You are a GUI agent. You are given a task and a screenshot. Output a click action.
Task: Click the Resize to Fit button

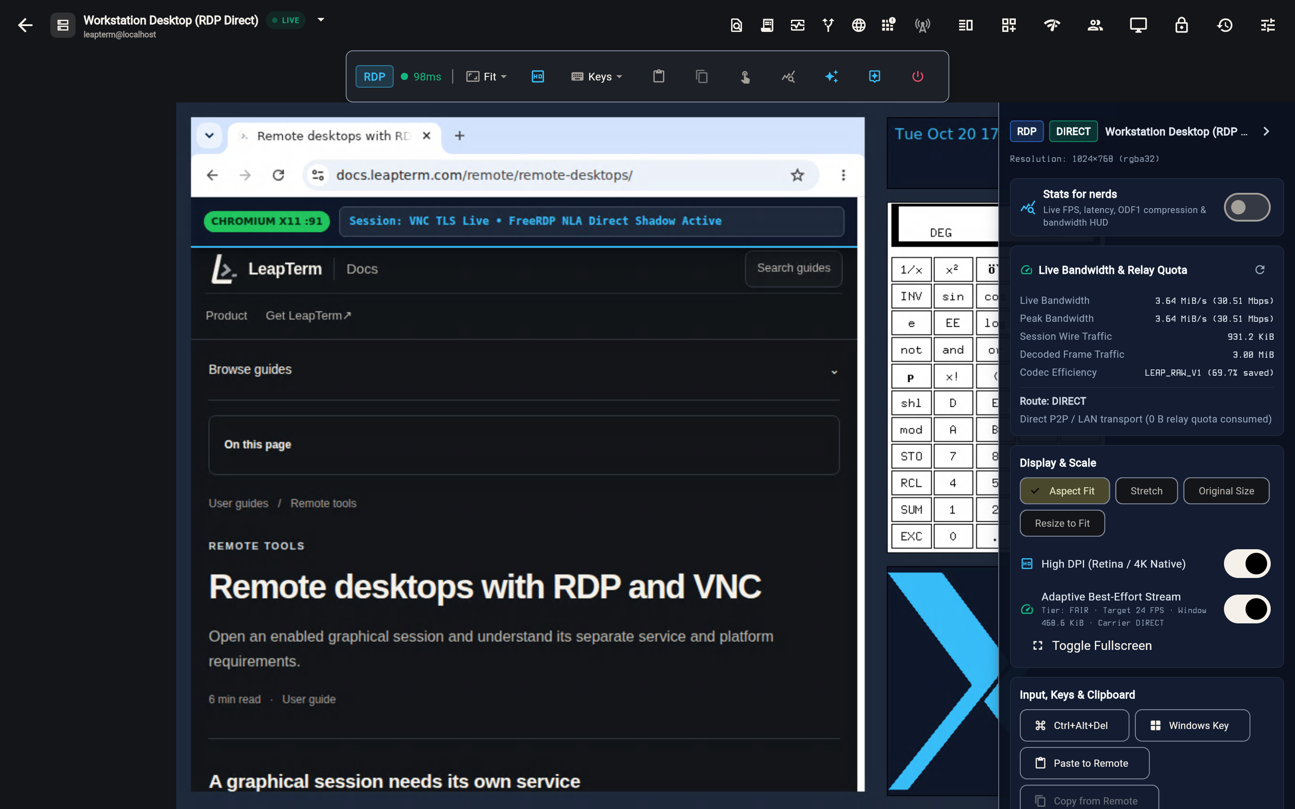(x=1062, y=523)
